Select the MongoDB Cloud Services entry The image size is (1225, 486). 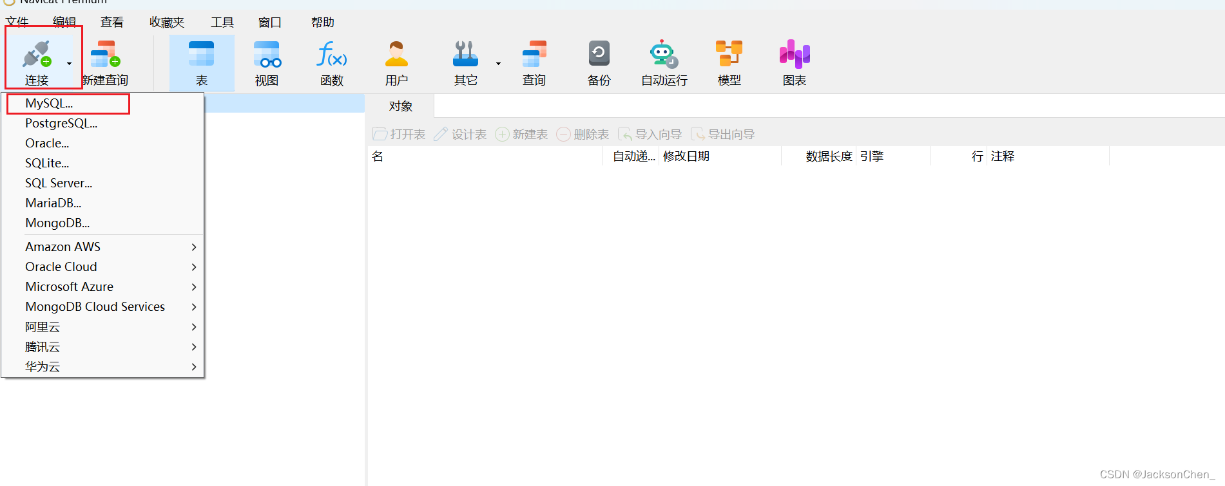pyautogui.click(x=103, y=307)
